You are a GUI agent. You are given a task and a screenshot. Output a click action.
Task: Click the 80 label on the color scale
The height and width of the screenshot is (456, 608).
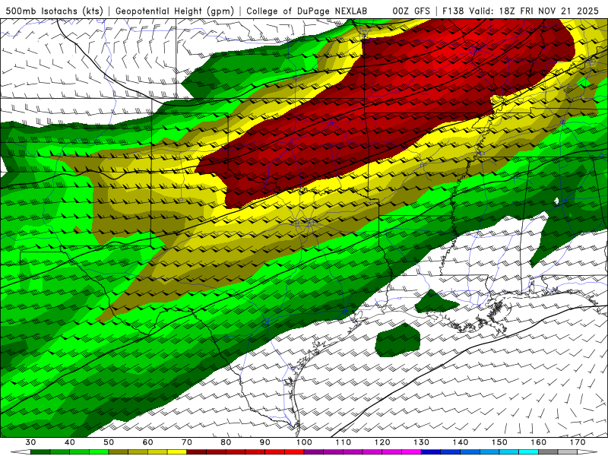pos(226,442)
